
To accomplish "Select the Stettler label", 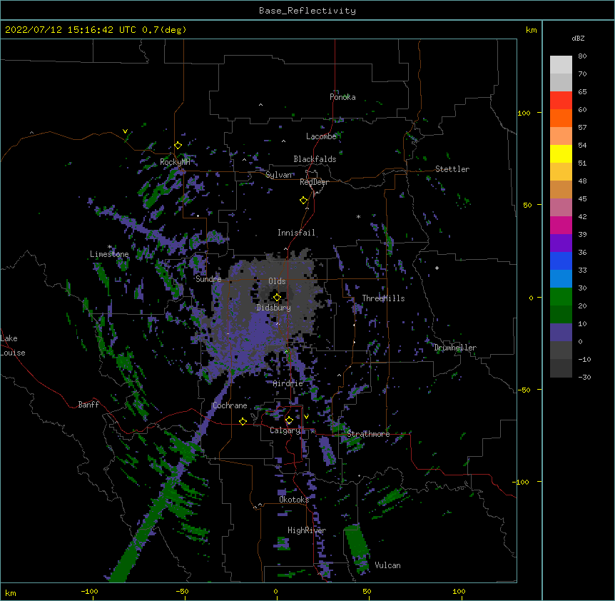I will tap(452, 169).
